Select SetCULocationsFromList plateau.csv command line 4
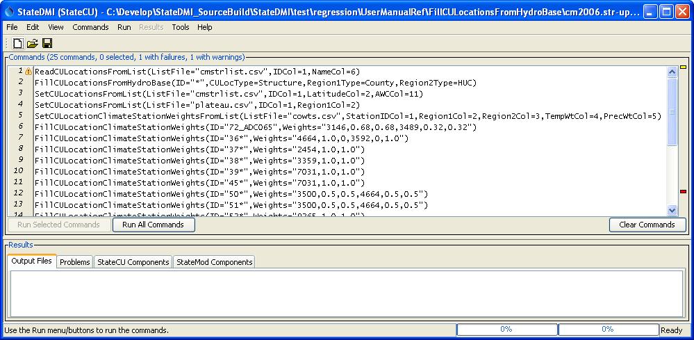694x340 pixels. [x=197, y=105]
